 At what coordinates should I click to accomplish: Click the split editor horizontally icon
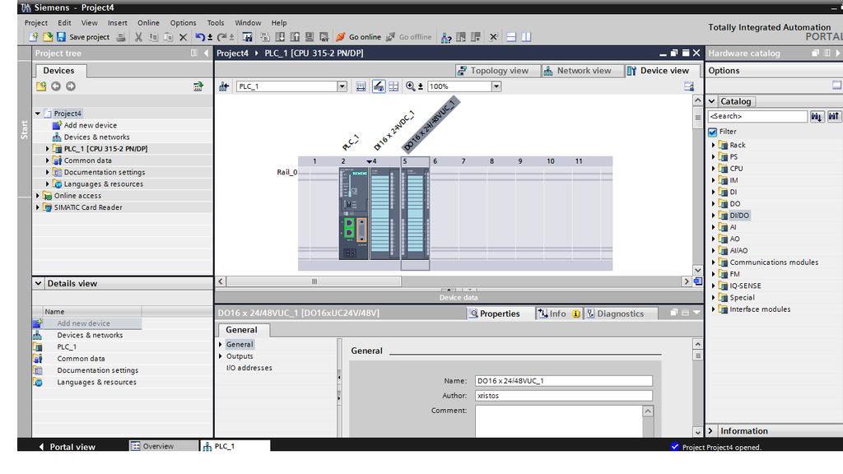point(511,36)
